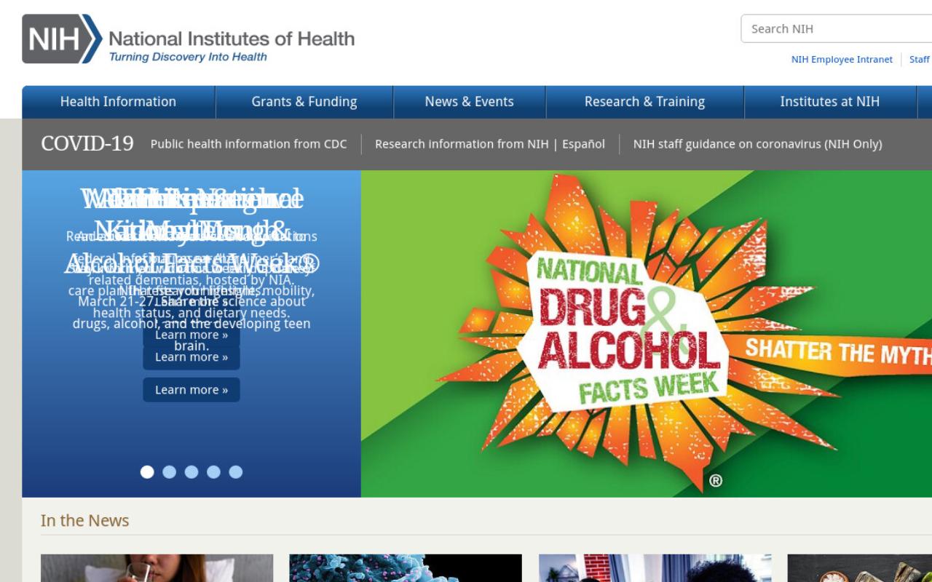Open National Institutes of Health home title
Viewport: 932px width, 582px height.
coord(232,39)
